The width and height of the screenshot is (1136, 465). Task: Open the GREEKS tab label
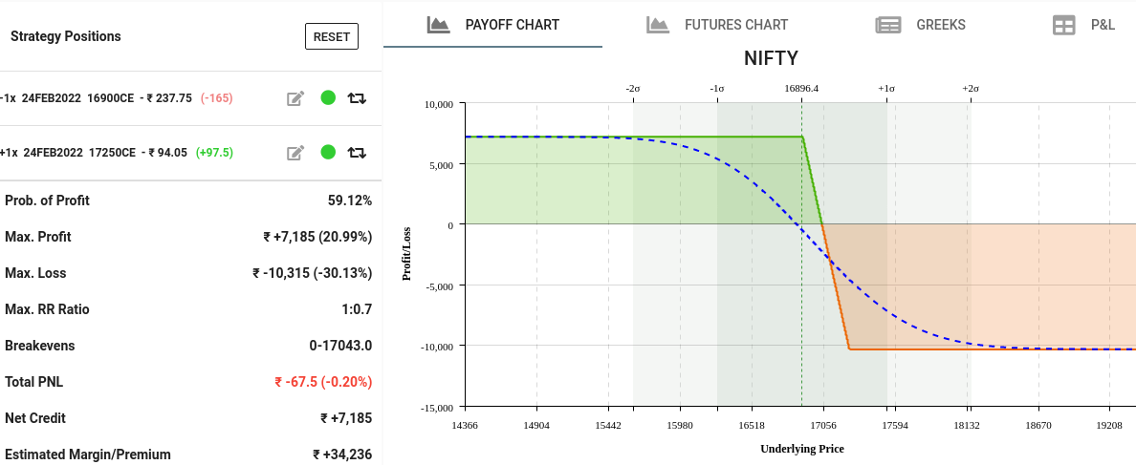click(x=941, y=25)
